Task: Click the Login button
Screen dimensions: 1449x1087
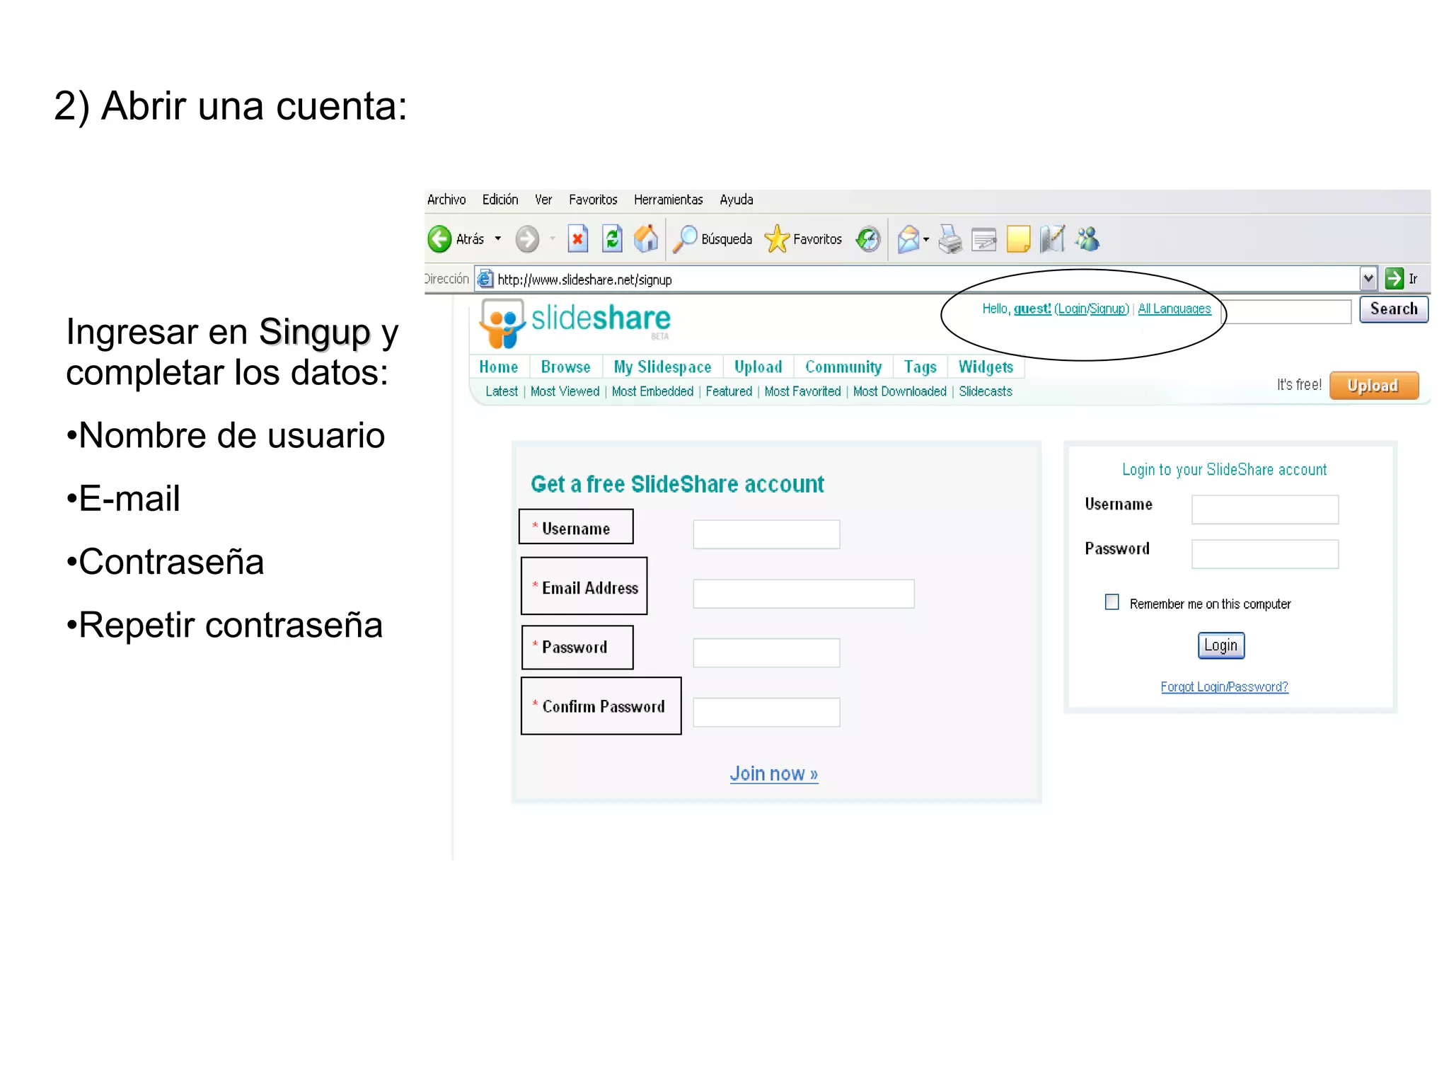Action: click(1221, 645)
